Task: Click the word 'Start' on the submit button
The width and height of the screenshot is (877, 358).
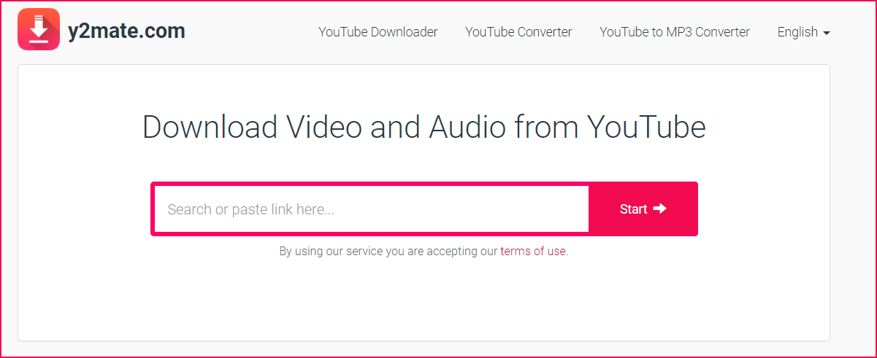Action: pyautogui.click(x=634, y=209)
